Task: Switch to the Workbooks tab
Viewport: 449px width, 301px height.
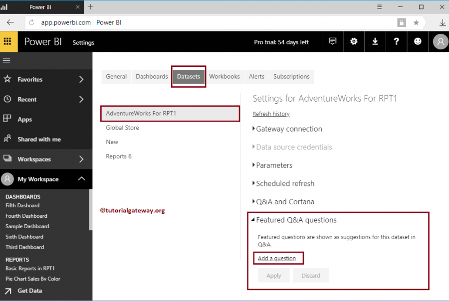Action: (x=224, y=76)
